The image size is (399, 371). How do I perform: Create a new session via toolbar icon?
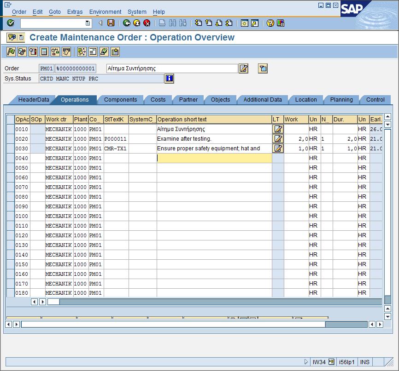(244, 23)
